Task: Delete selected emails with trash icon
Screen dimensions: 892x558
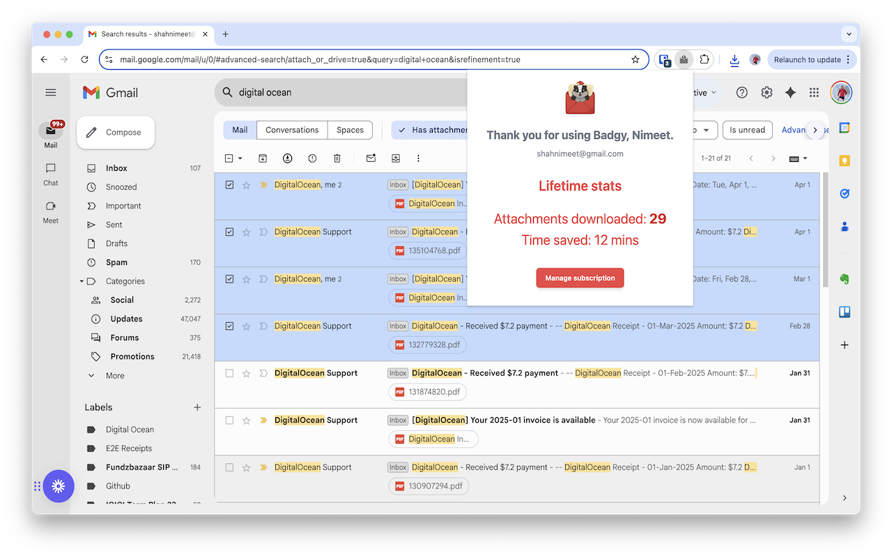Action: point(337,158)
